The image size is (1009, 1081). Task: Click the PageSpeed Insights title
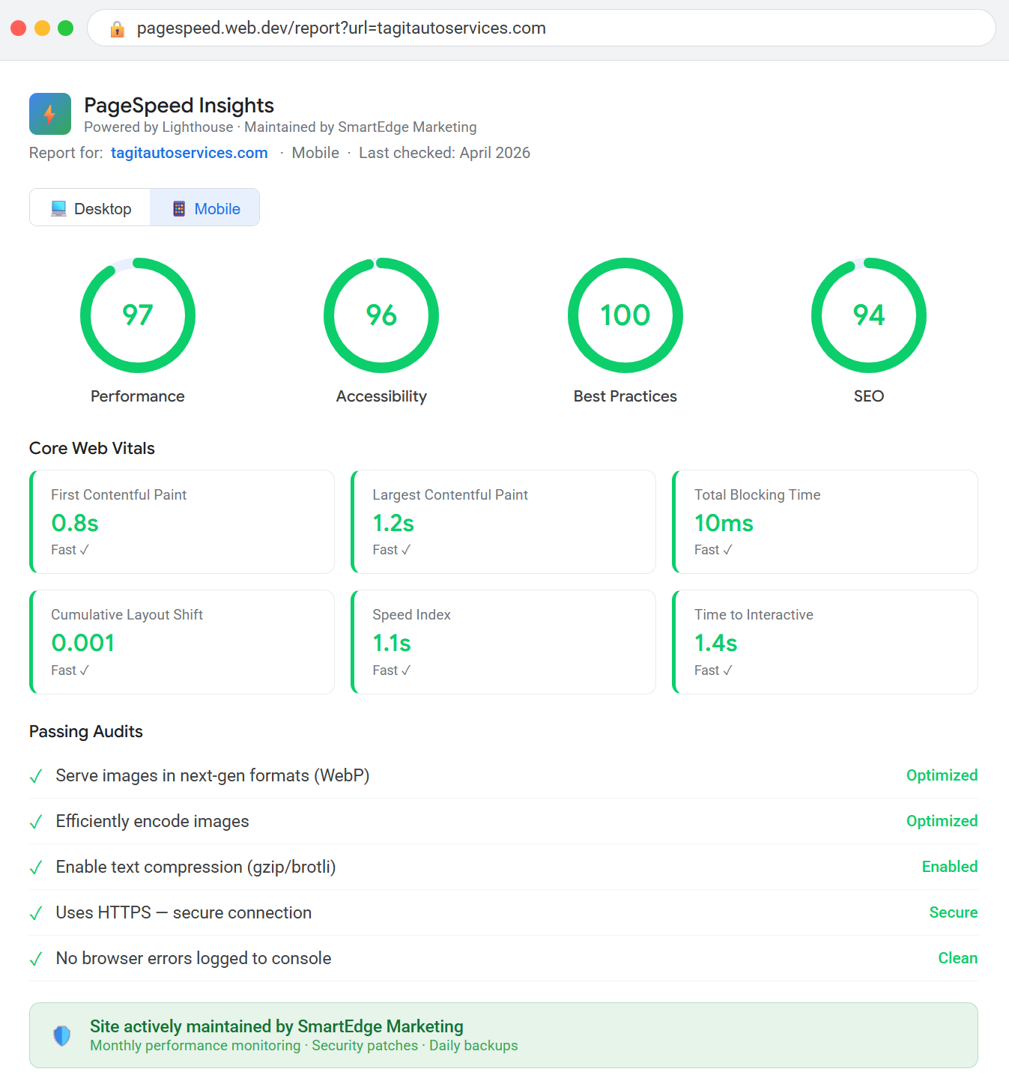pos(179,106)
